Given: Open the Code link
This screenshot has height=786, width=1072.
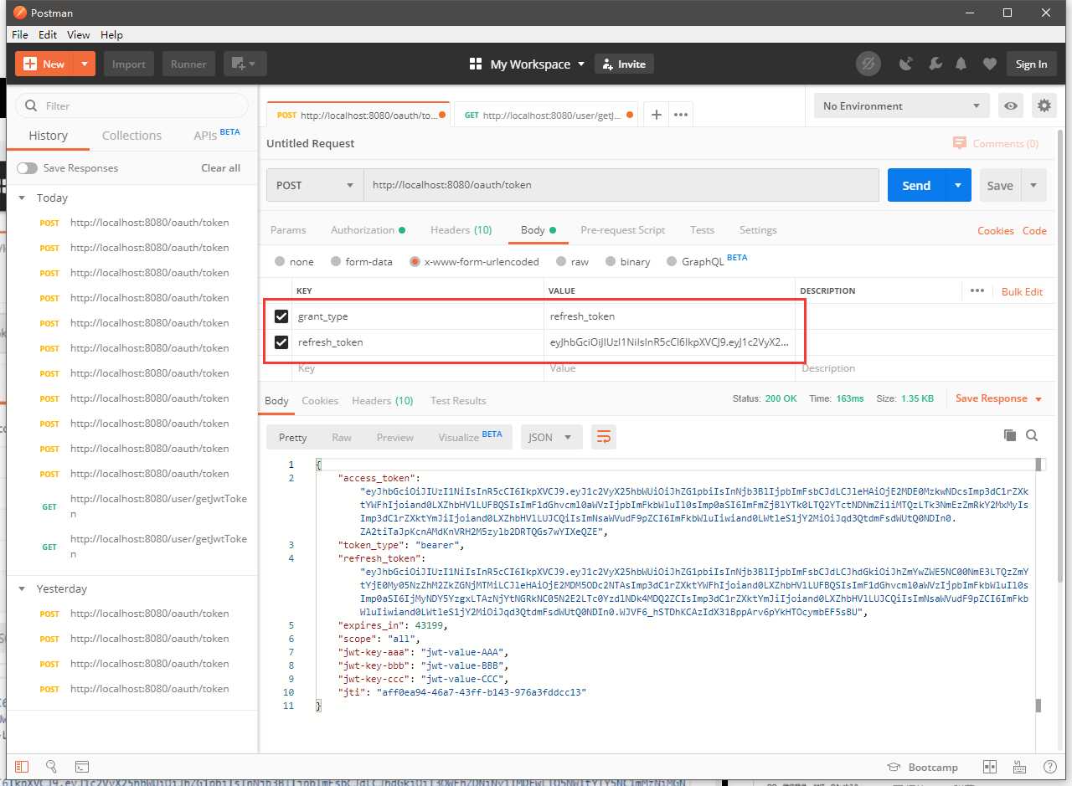Looking at the screenshot, I should point(1034,231).
